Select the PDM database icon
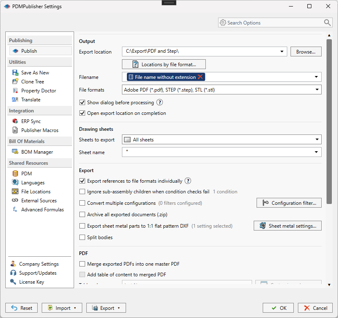This screenshot has width=338, height=318. click(x=15, y=174)
